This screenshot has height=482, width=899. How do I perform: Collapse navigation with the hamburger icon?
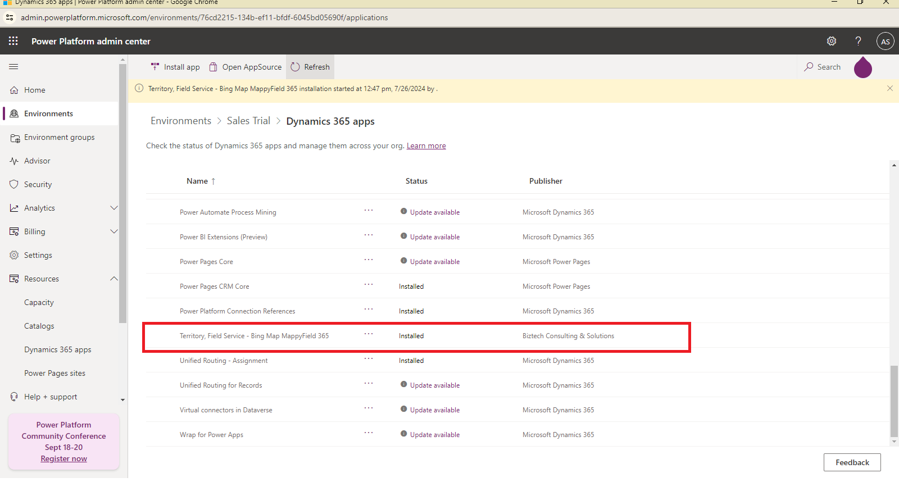point(13,66)
